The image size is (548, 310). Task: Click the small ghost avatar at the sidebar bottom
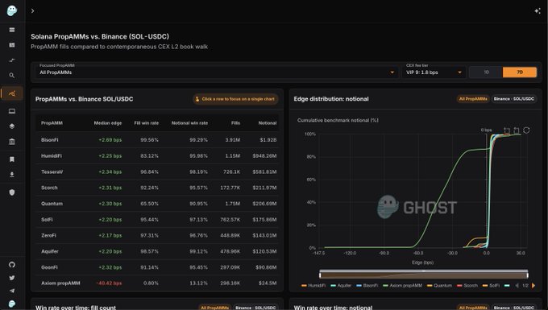pos(12,304)
